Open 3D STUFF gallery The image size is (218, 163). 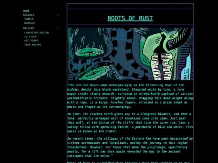point(30,37)
